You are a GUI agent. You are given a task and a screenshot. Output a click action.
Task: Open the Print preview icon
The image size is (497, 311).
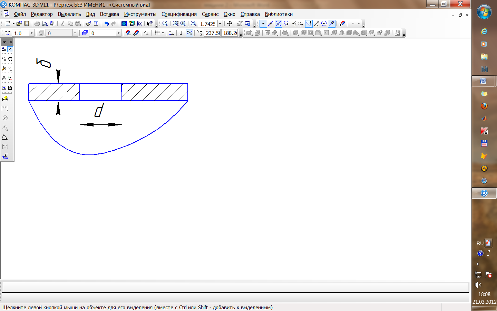45,23
